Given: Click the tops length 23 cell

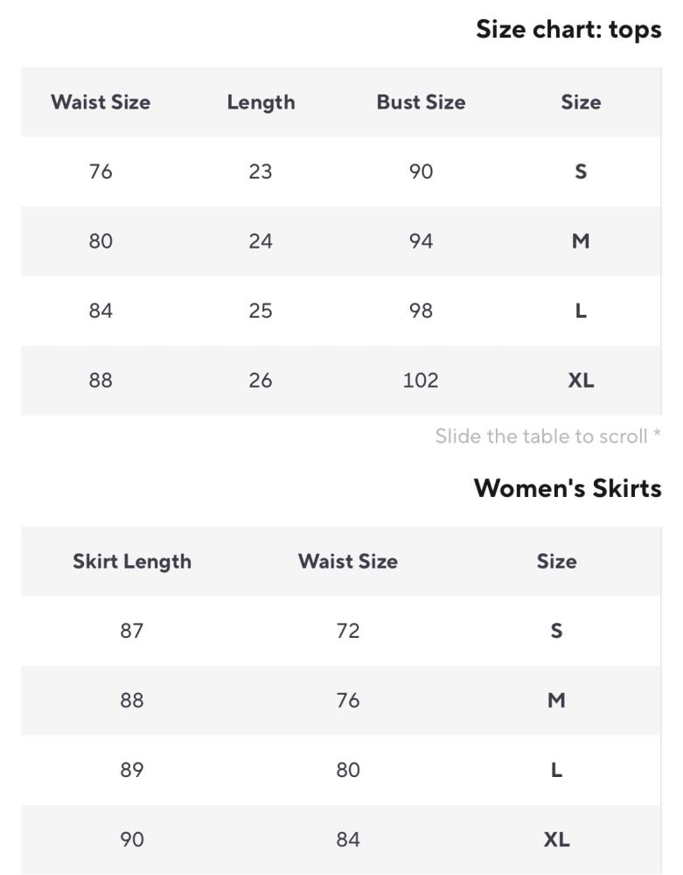Looking at the screenshot, I should 261,171.
